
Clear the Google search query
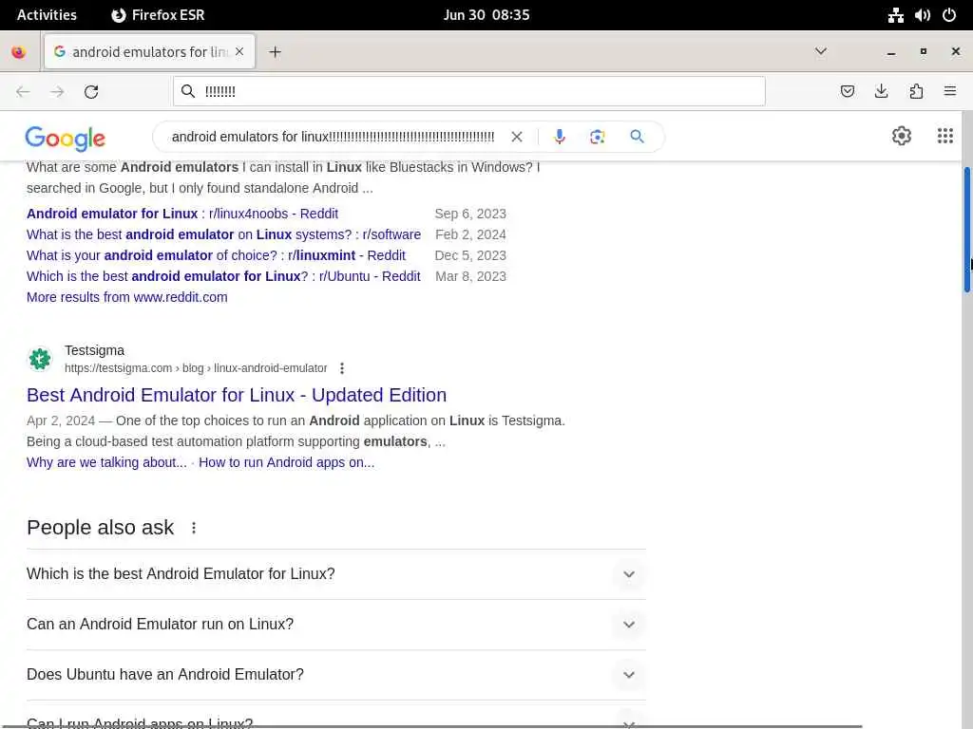click(x=516, y=137)
